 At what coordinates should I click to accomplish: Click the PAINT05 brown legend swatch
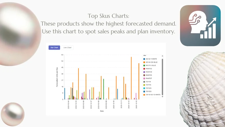point(144,75)
